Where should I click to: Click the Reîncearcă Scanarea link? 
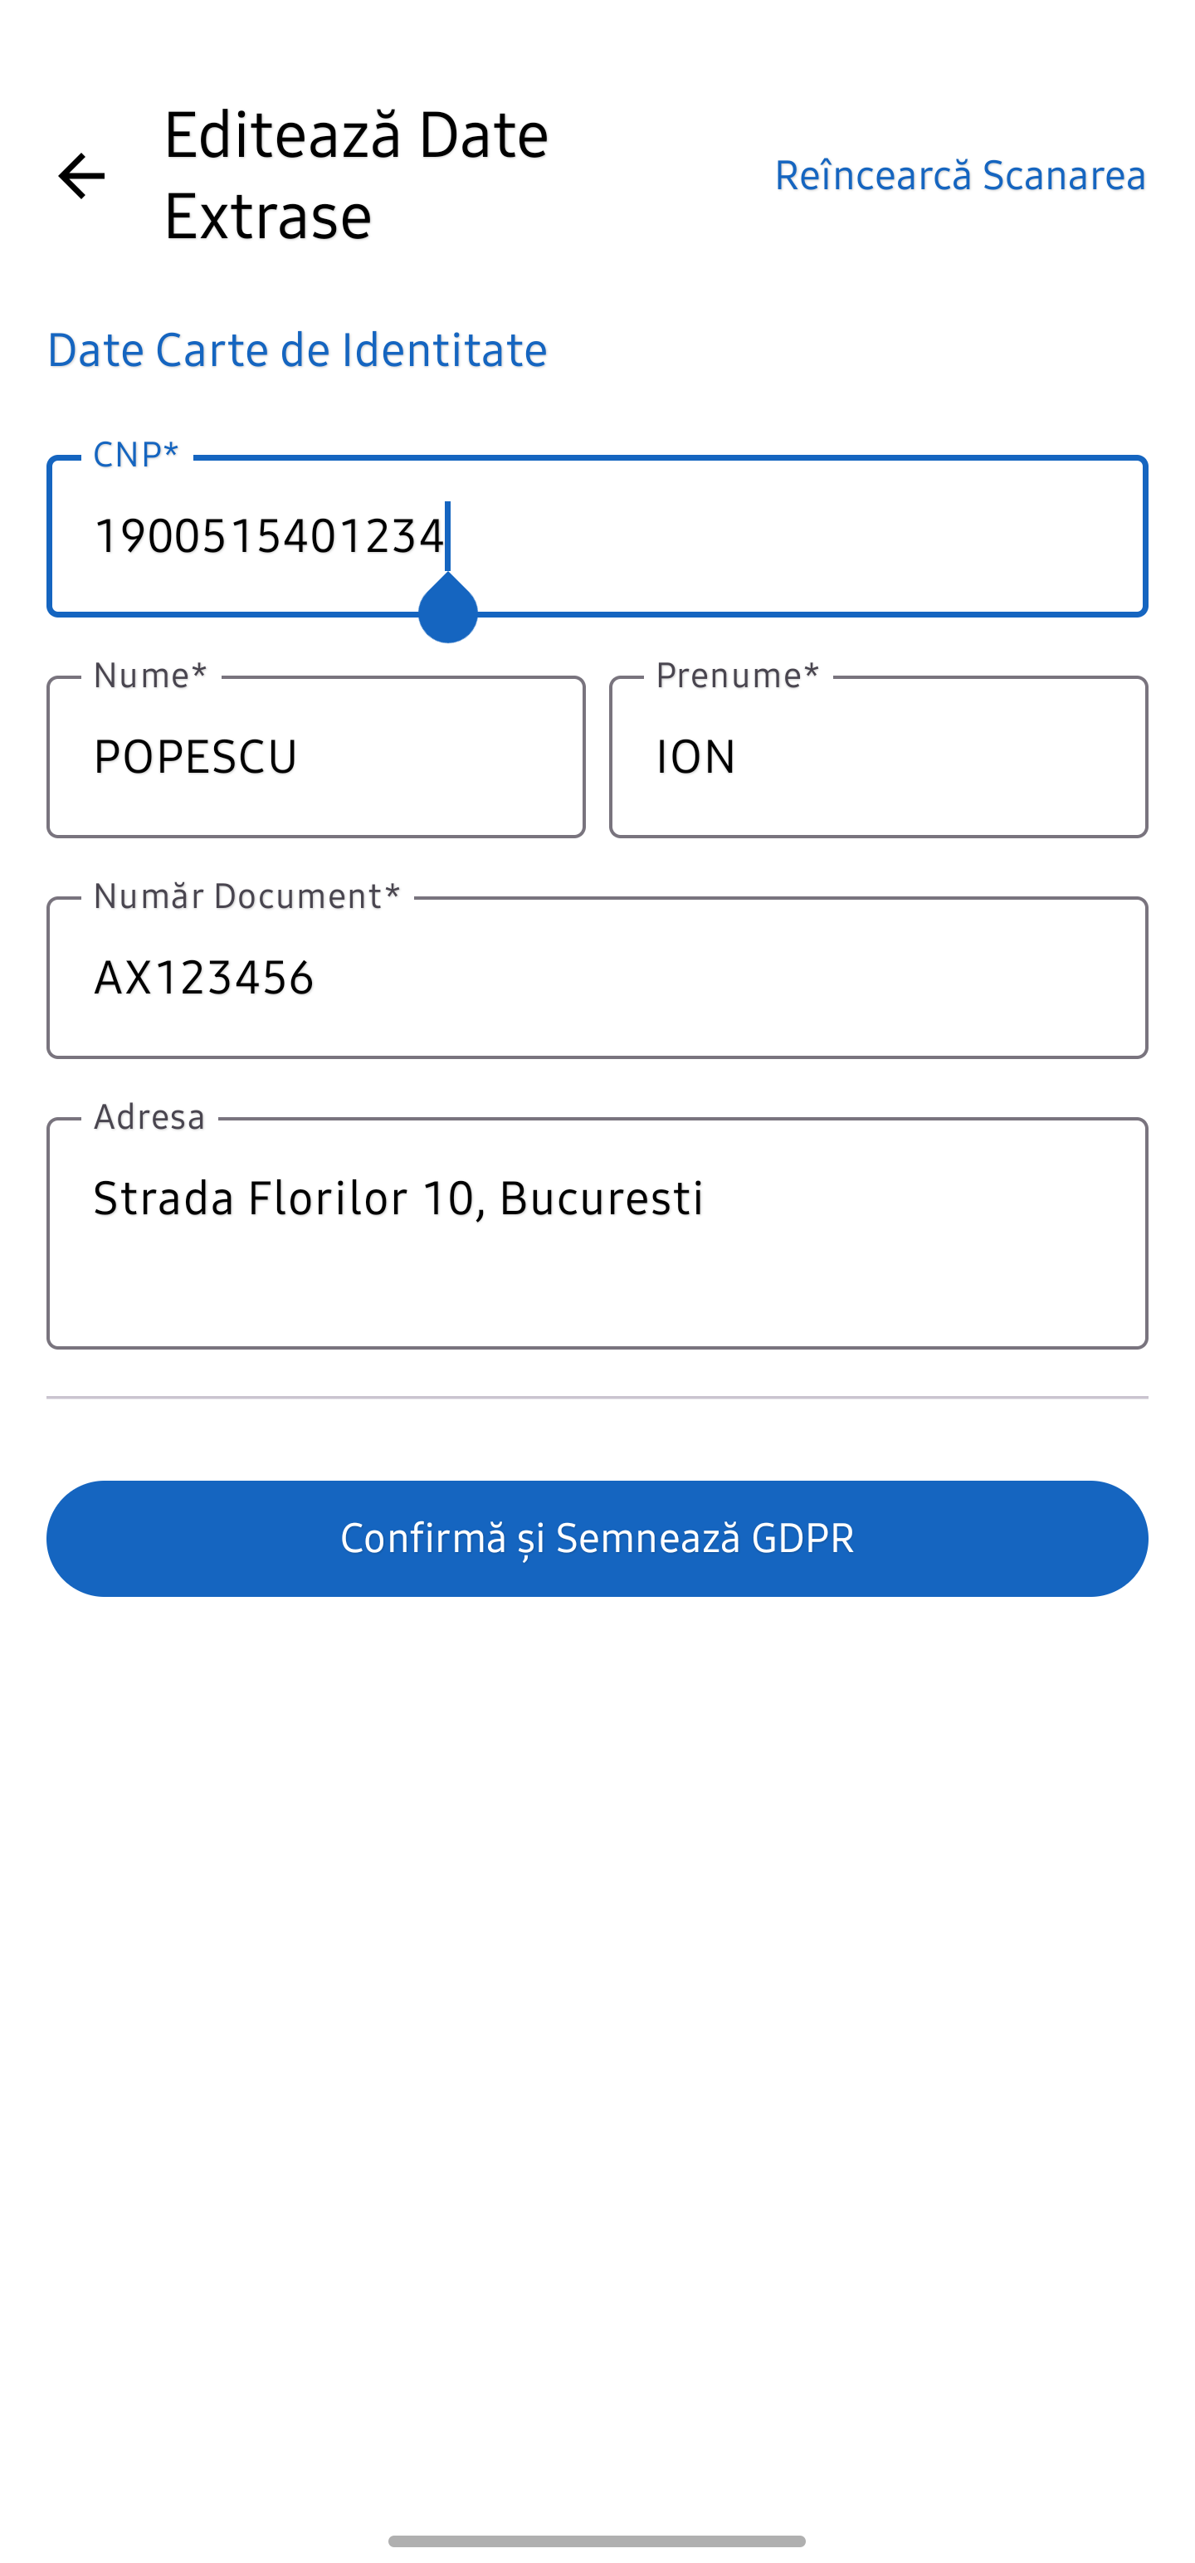[959, 175]
